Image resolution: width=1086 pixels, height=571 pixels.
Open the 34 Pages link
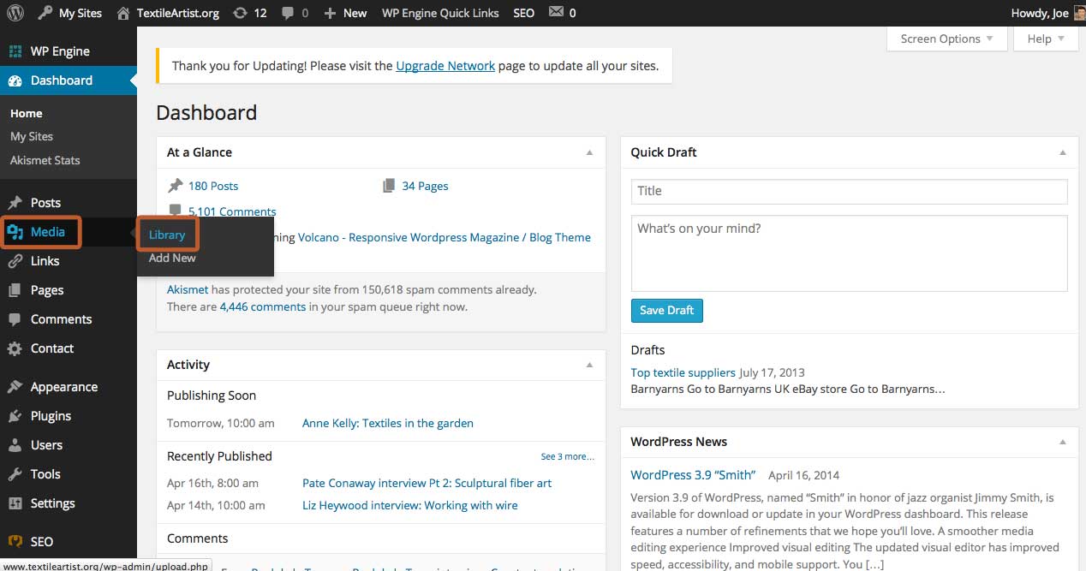point(425,186)
